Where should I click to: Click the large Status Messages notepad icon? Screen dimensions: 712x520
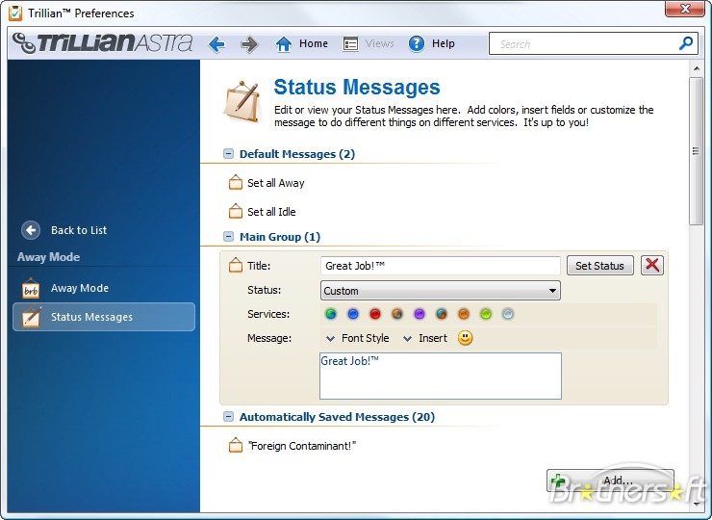[242, 102]
